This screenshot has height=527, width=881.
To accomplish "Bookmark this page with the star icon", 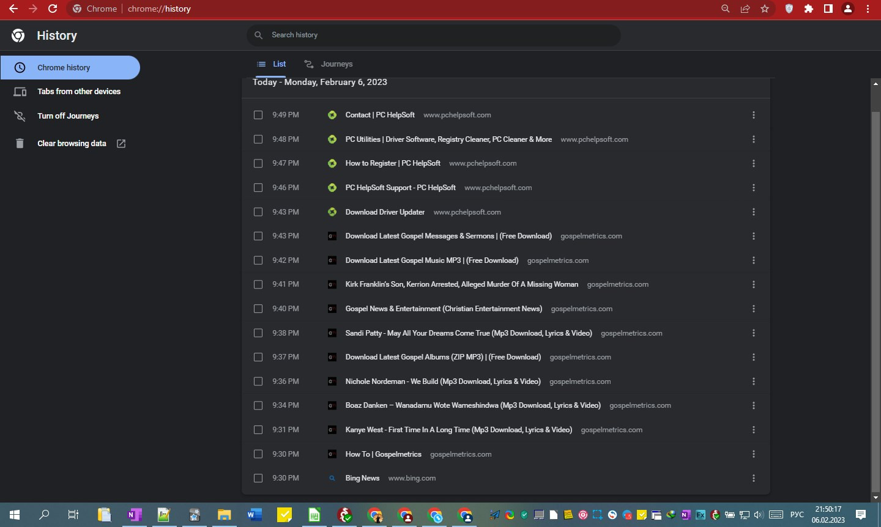I will tap(765, 9).
